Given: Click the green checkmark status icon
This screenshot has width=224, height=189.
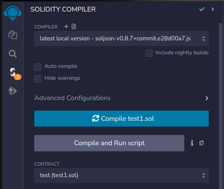Looking at the screenshot, I should 202,9.
